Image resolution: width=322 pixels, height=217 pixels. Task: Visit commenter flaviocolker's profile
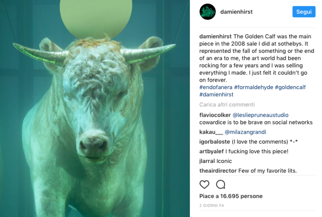click(214, 115)
